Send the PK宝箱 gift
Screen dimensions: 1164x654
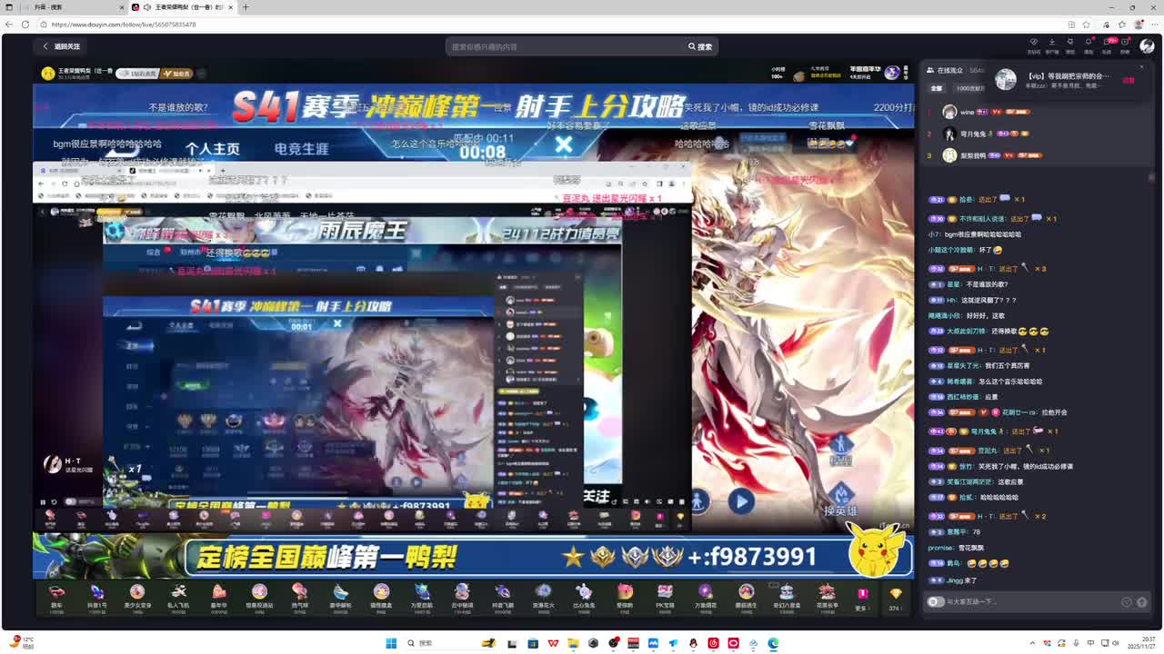click(x=665, y=596)
